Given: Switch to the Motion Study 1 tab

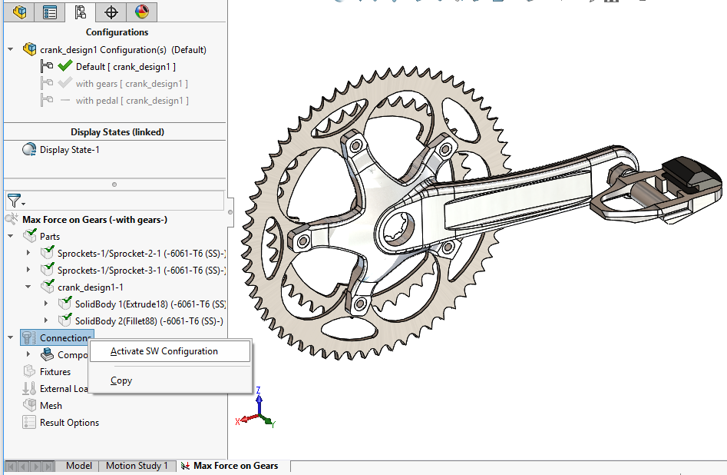Looking at the screenshot, I should [137, 466].
